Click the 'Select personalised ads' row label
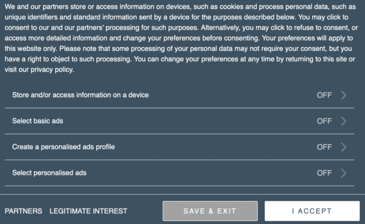 pos(49,173)
